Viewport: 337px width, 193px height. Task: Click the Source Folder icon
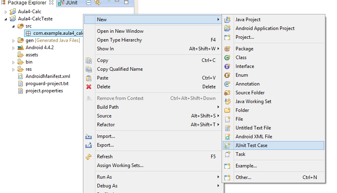[x=227, y=93]
